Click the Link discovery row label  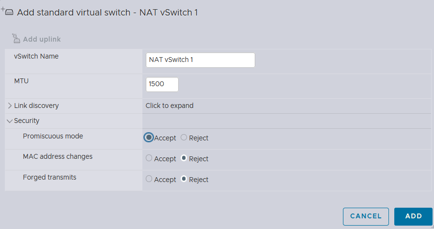(x=36, y=106)
